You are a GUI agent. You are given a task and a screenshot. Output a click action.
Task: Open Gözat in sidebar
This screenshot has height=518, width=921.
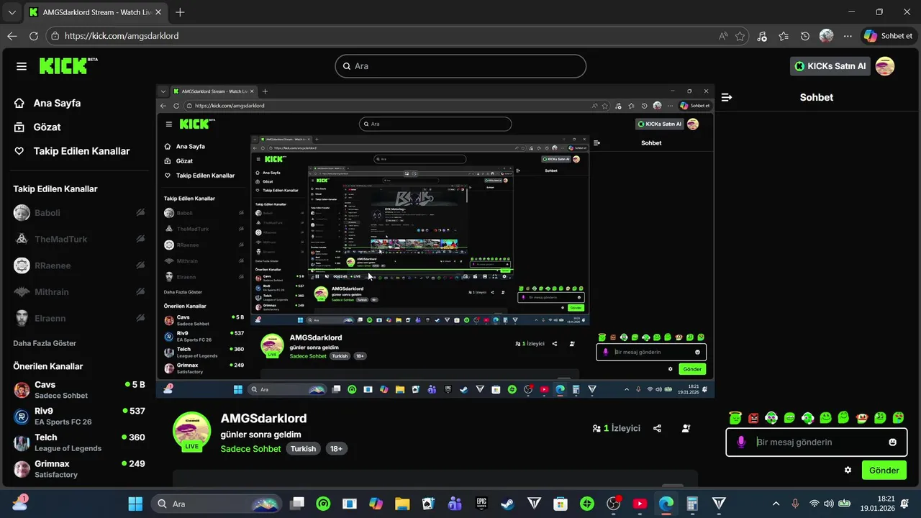37,127
